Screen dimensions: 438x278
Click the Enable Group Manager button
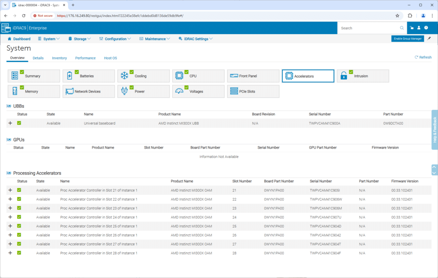coord(407,39)
